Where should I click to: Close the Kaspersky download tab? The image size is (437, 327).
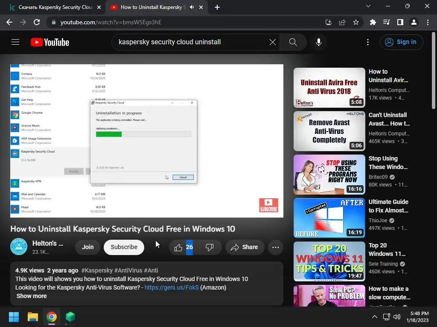pos(99,7)
